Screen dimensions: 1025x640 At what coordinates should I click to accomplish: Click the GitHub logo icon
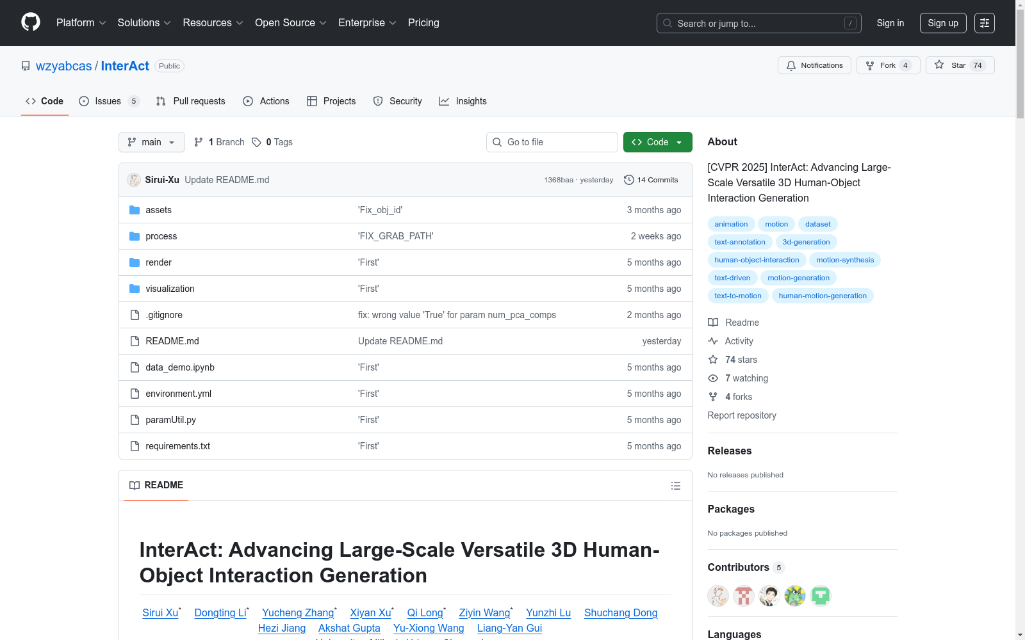tap(31, 22)
